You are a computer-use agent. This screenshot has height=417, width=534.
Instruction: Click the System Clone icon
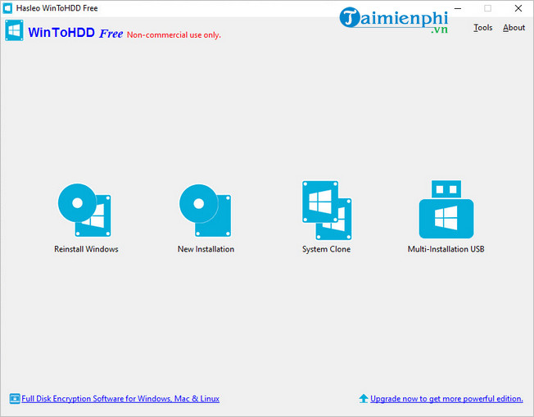coord(327,211)
